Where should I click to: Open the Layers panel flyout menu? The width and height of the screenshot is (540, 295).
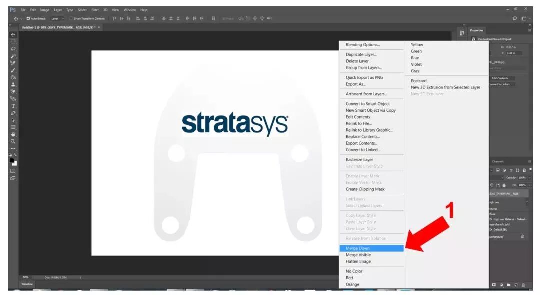(529, 161)
